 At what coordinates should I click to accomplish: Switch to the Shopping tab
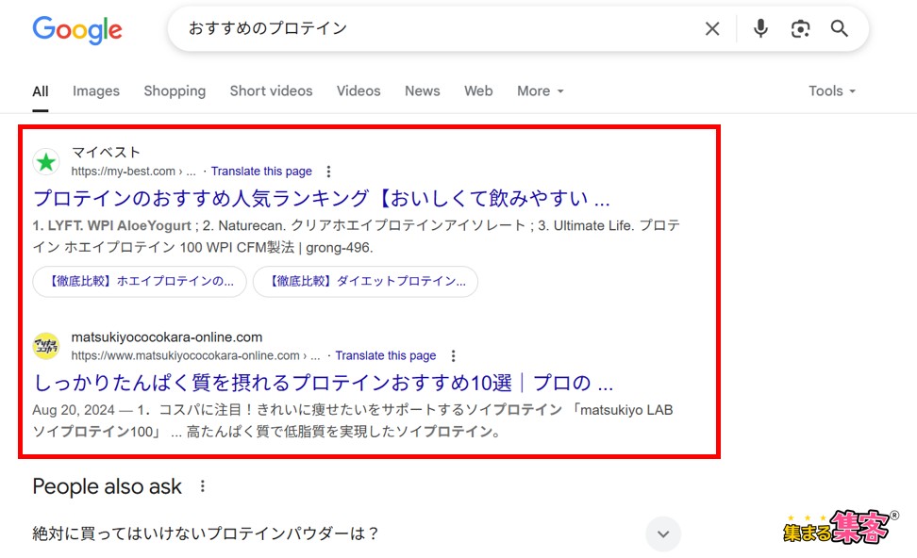point(175,91)
